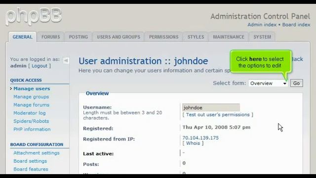Image resolution: width=316 pixels, height=178 pixels.
Task: Open Manage forums in the sidebar
Action: point(31,105)
